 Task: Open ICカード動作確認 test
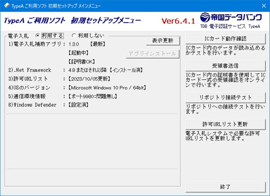pyautogui.click(x=225, y=39)
